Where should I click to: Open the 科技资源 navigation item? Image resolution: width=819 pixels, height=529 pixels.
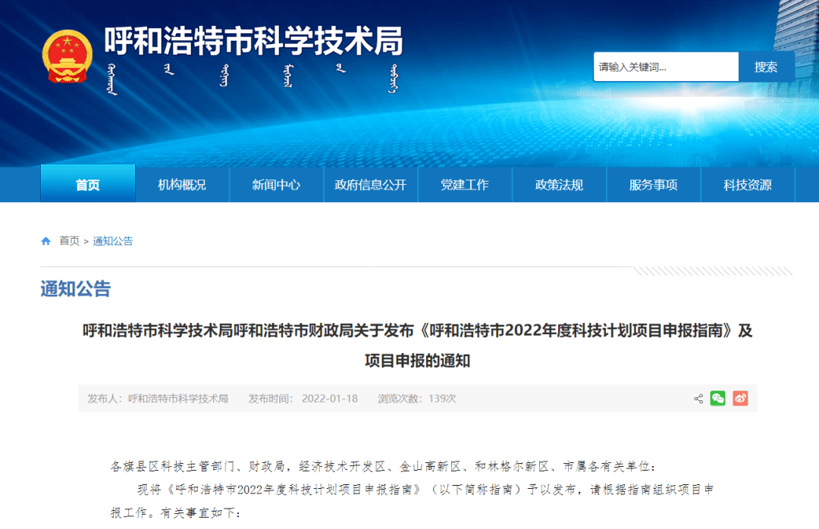coord(747,185)
